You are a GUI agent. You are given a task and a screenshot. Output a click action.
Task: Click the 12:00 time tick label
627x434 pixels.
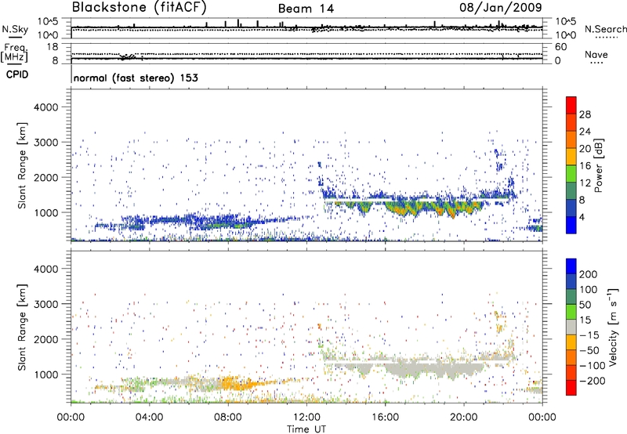pyautogui.click(x=306, y=418)
